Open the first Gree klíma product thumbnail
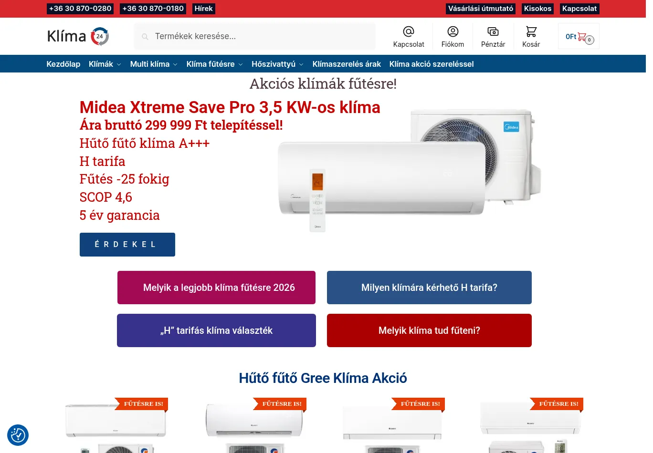 pyautogui.click(x=116, y=425)
